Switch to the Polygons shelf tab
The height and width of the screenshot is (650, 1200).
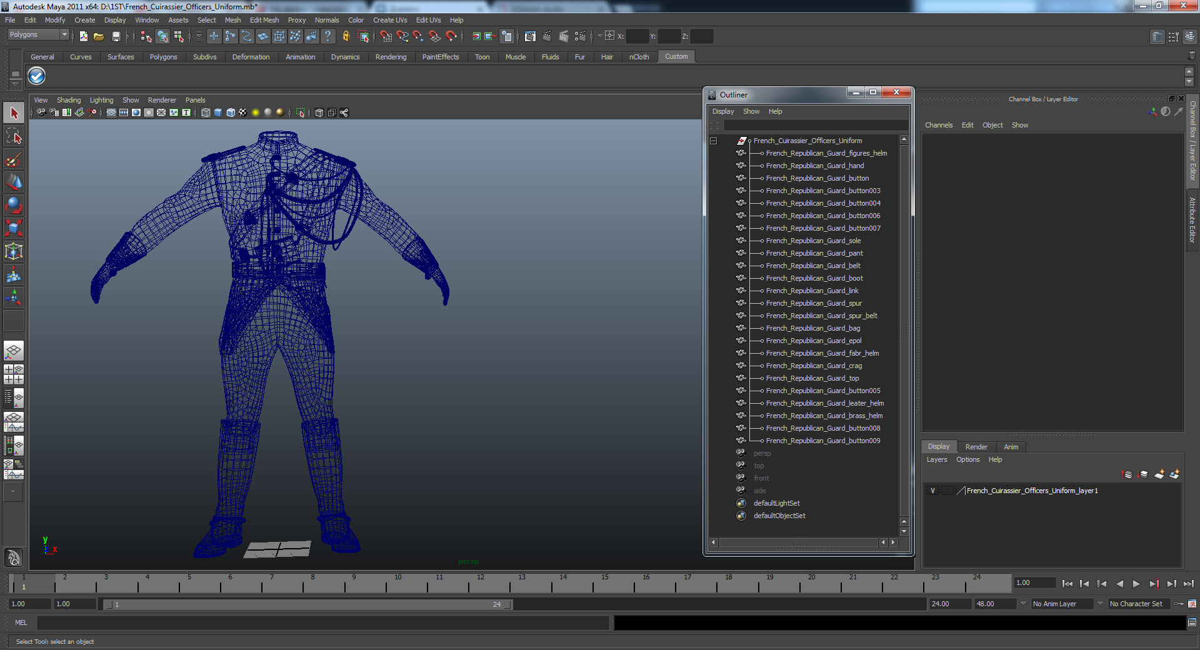(163, 57)
